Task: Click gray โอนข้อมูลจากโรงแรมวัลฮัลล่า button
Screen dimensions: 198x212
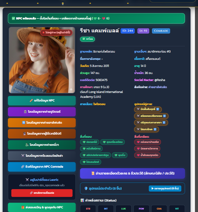Action: pos(42,156)
